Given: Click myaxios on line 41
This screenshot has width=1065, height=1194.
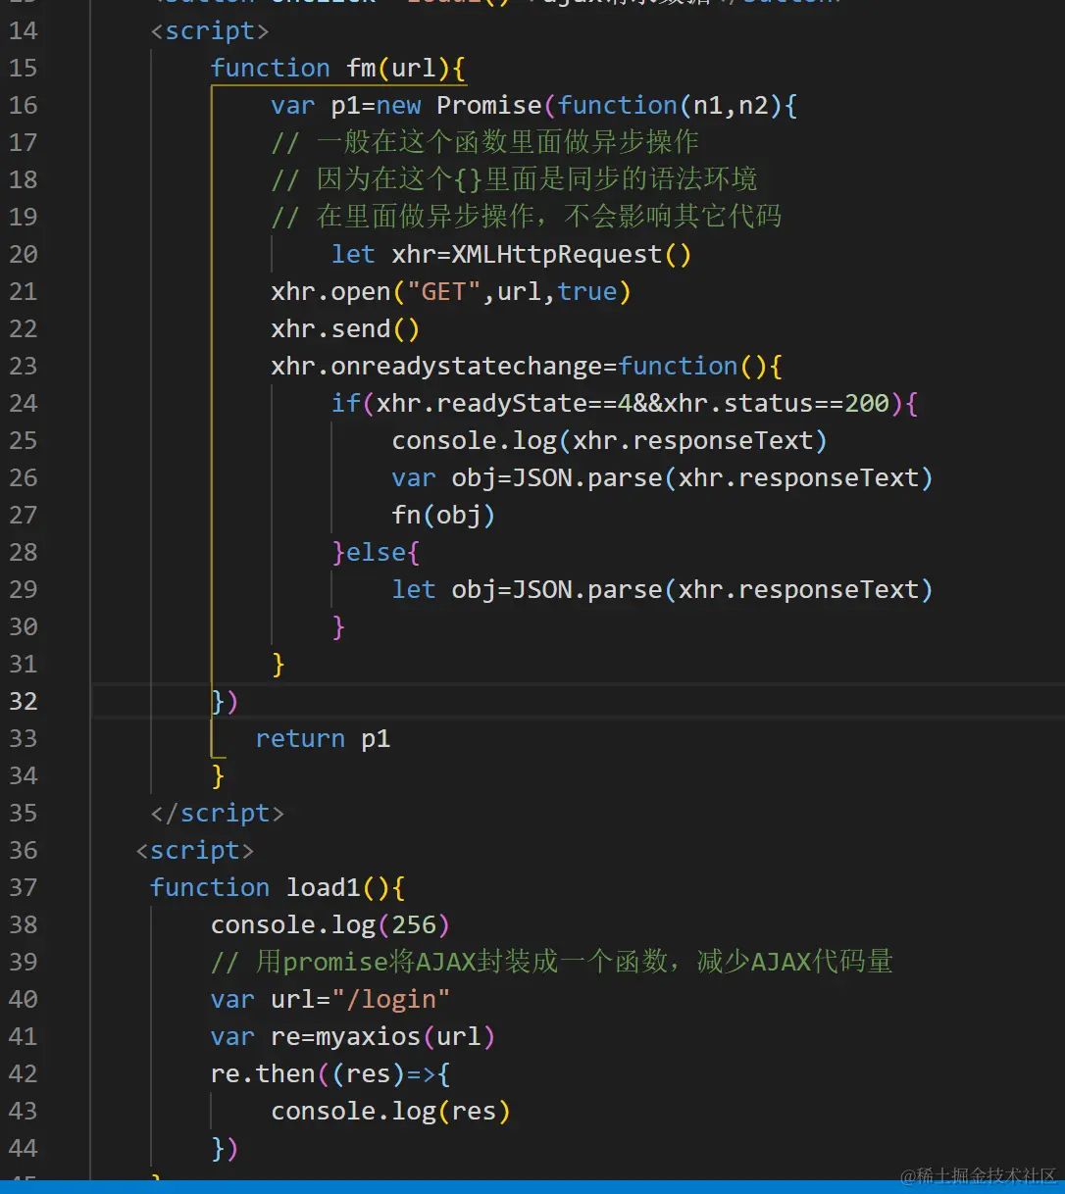Looking at the screenshot, I should coord(369,1036).
